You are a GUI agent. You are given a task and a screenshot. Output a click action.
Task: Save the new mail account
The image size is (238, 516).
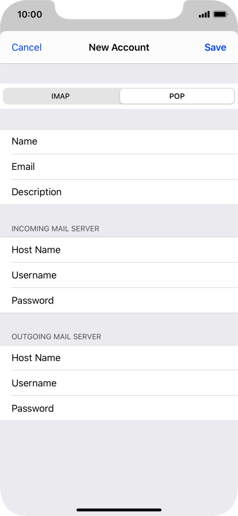click(216, 47)
